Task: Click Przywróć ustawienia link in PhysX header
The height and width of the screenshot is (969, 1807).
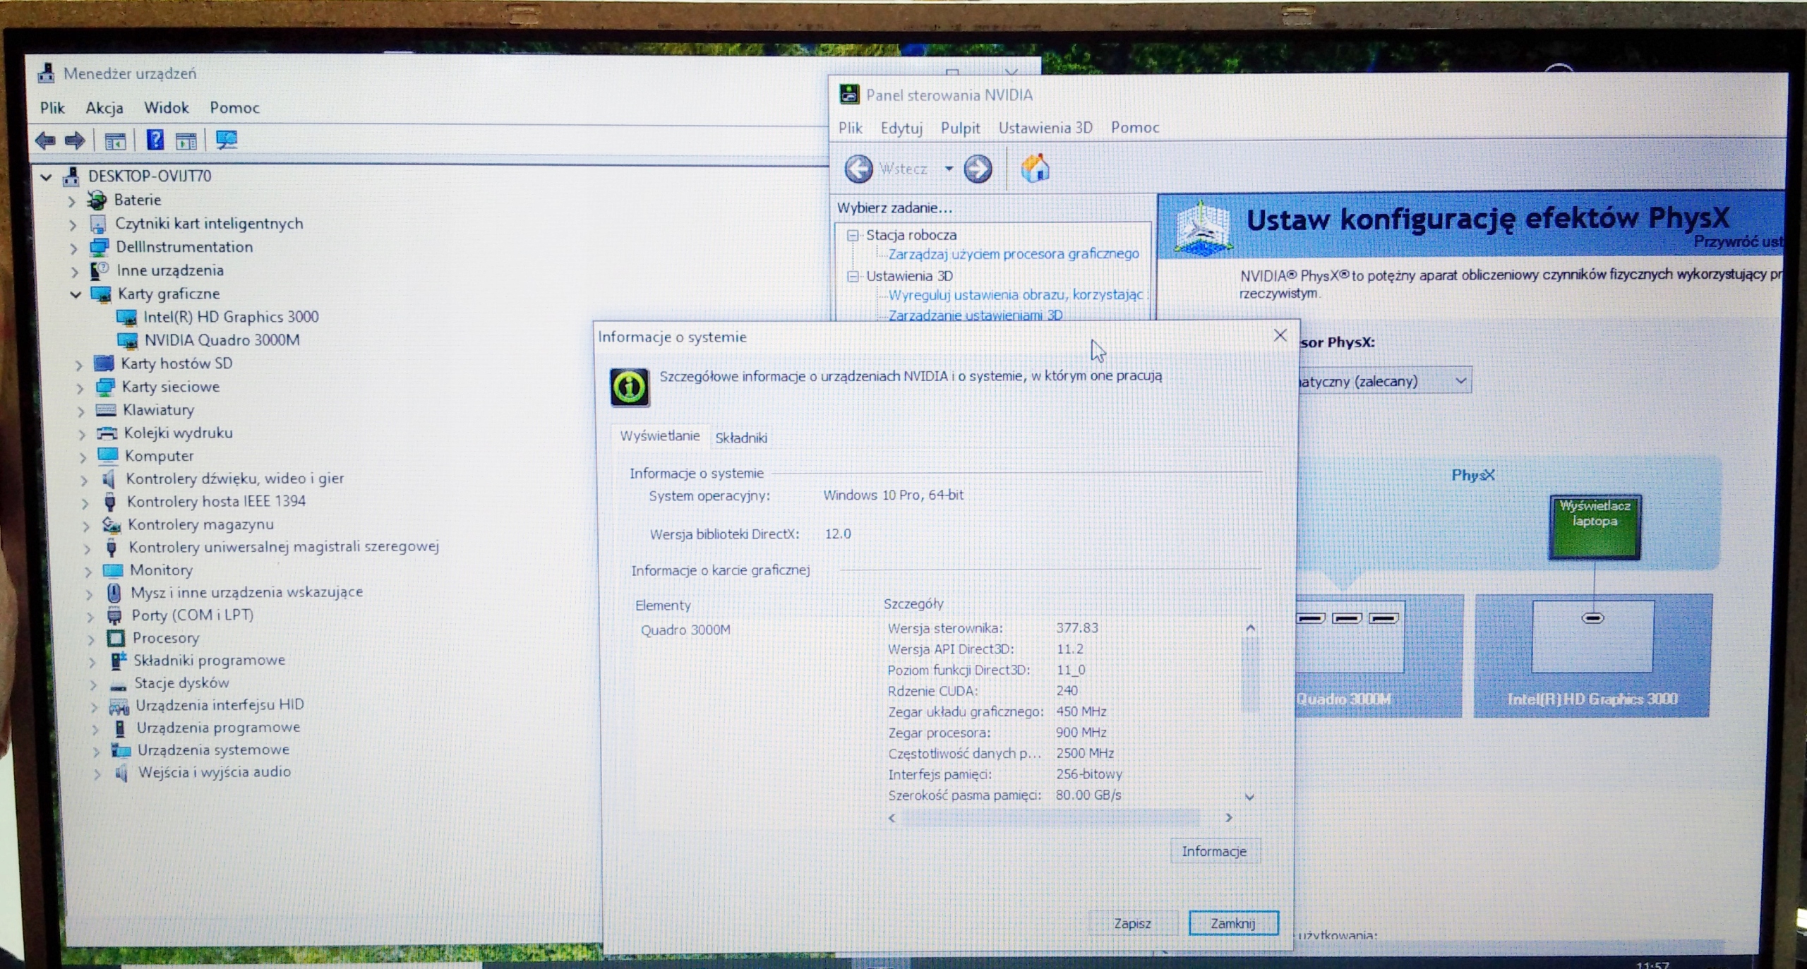Action: pyautogui.click(x=1739, y=241)
